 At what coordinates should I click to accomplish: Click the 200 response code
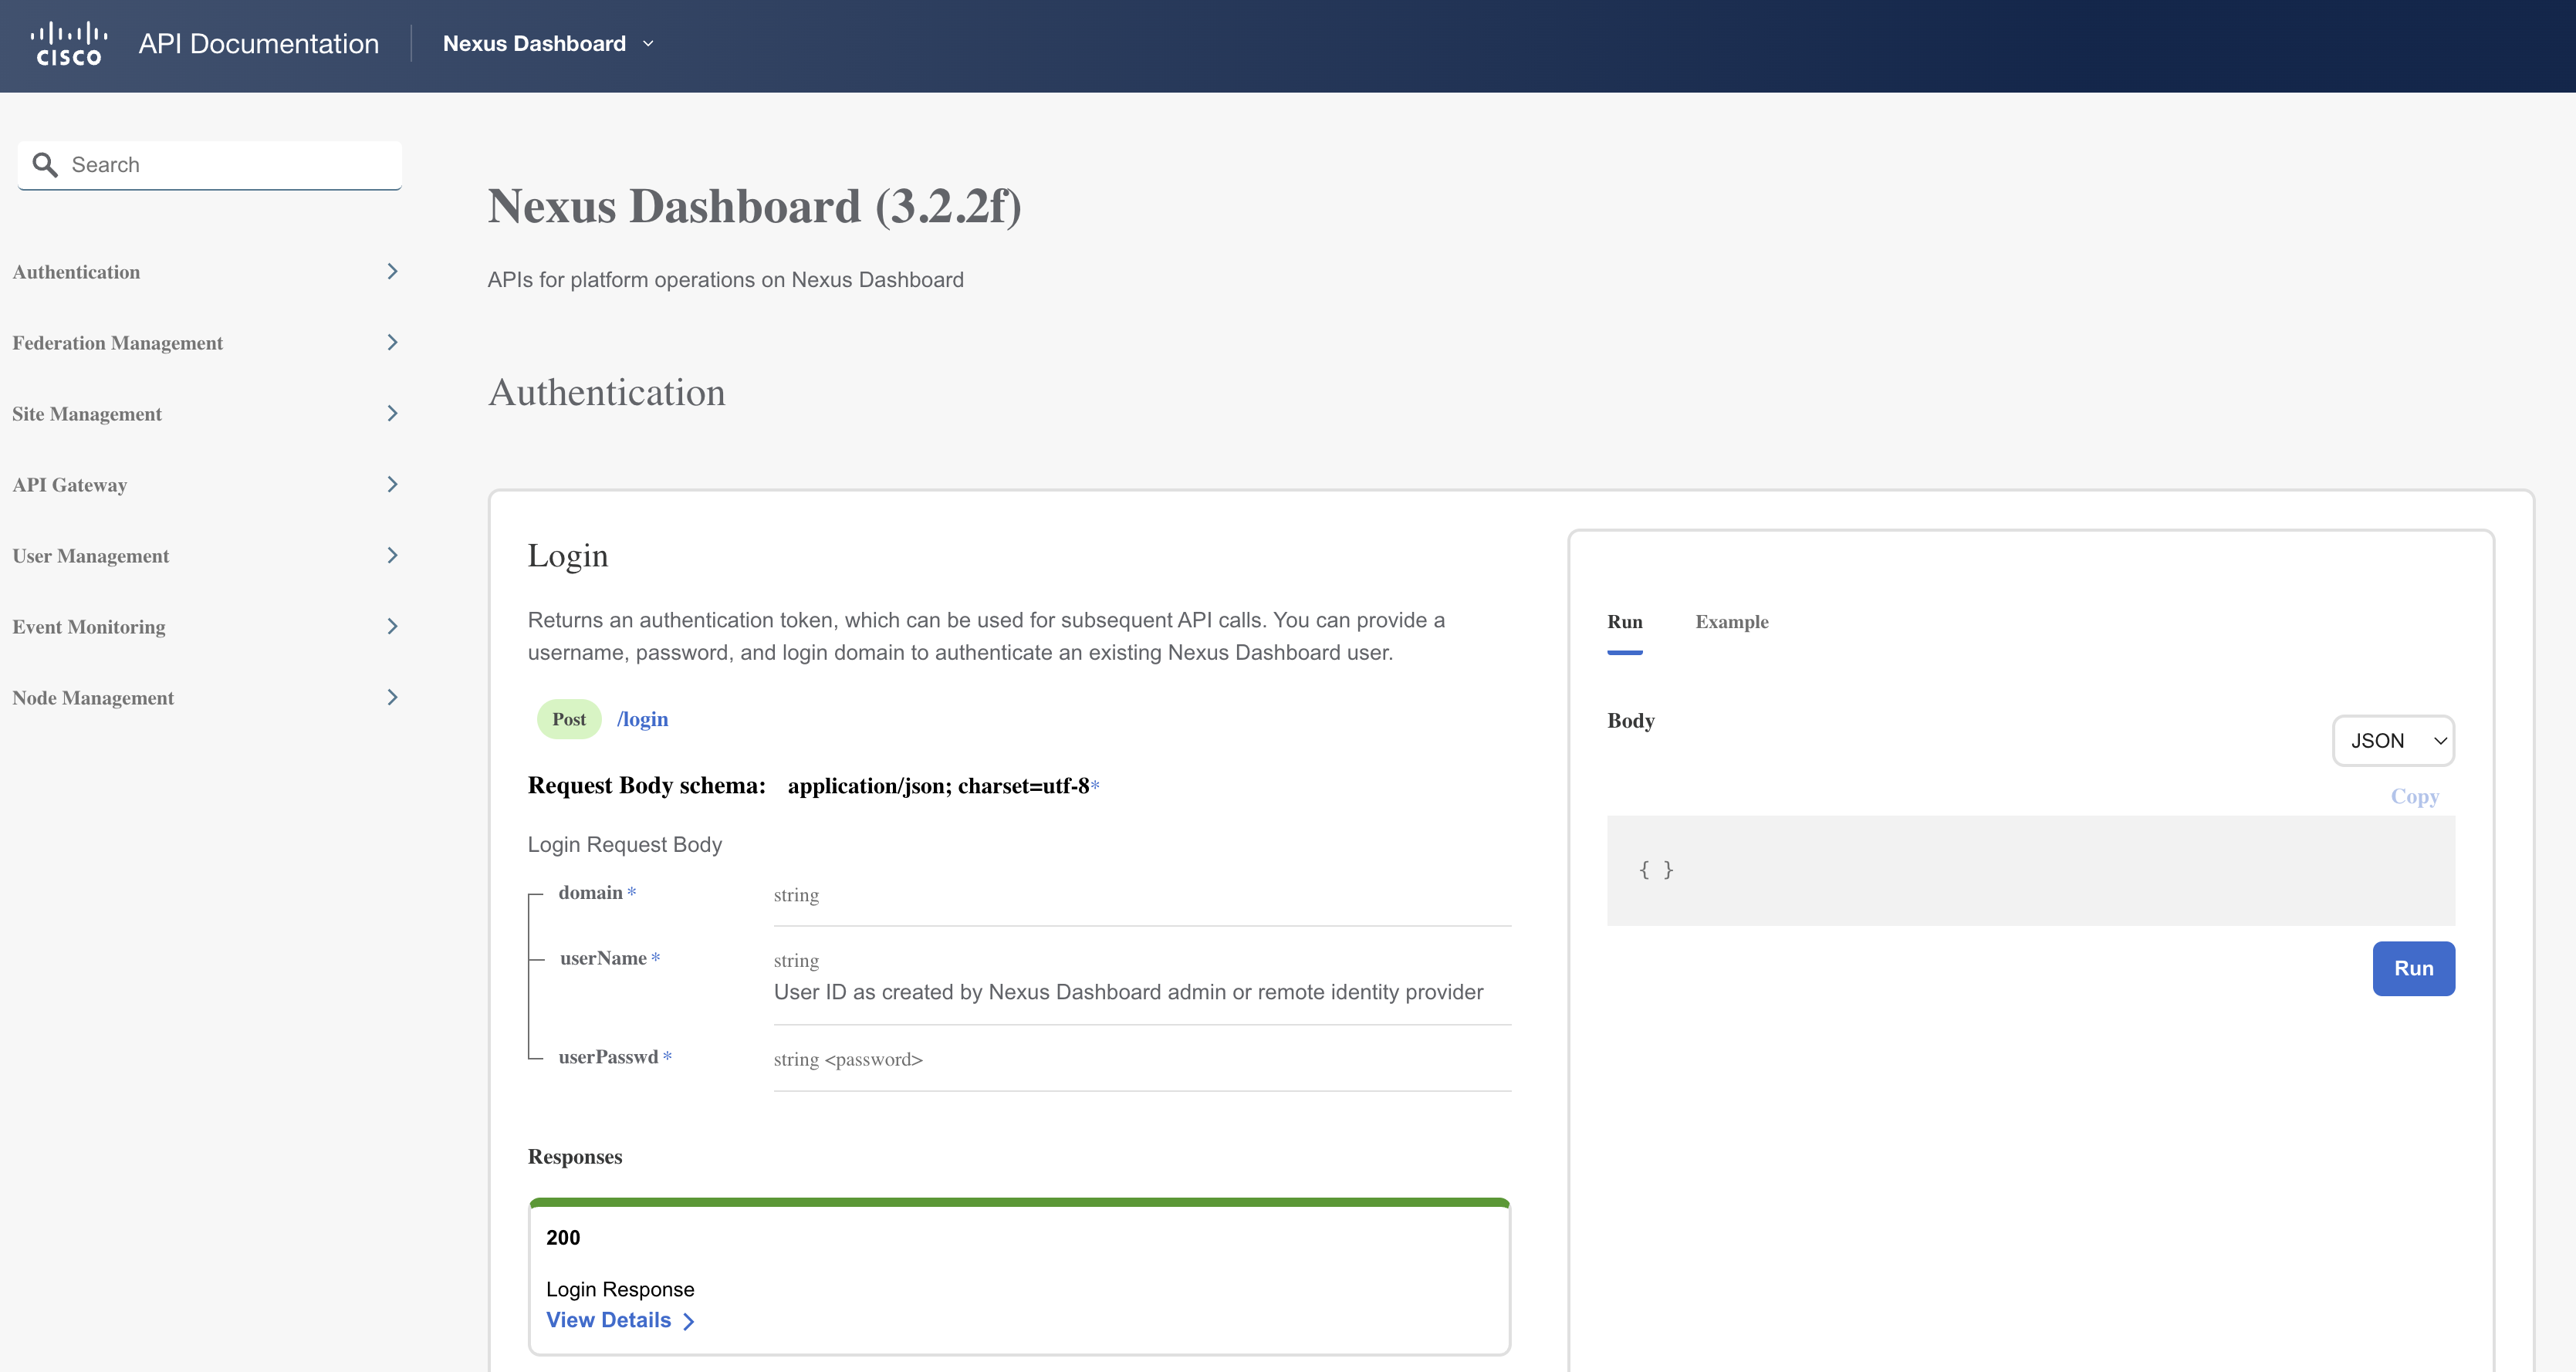pyautogui.click(x=563, y=1238)
